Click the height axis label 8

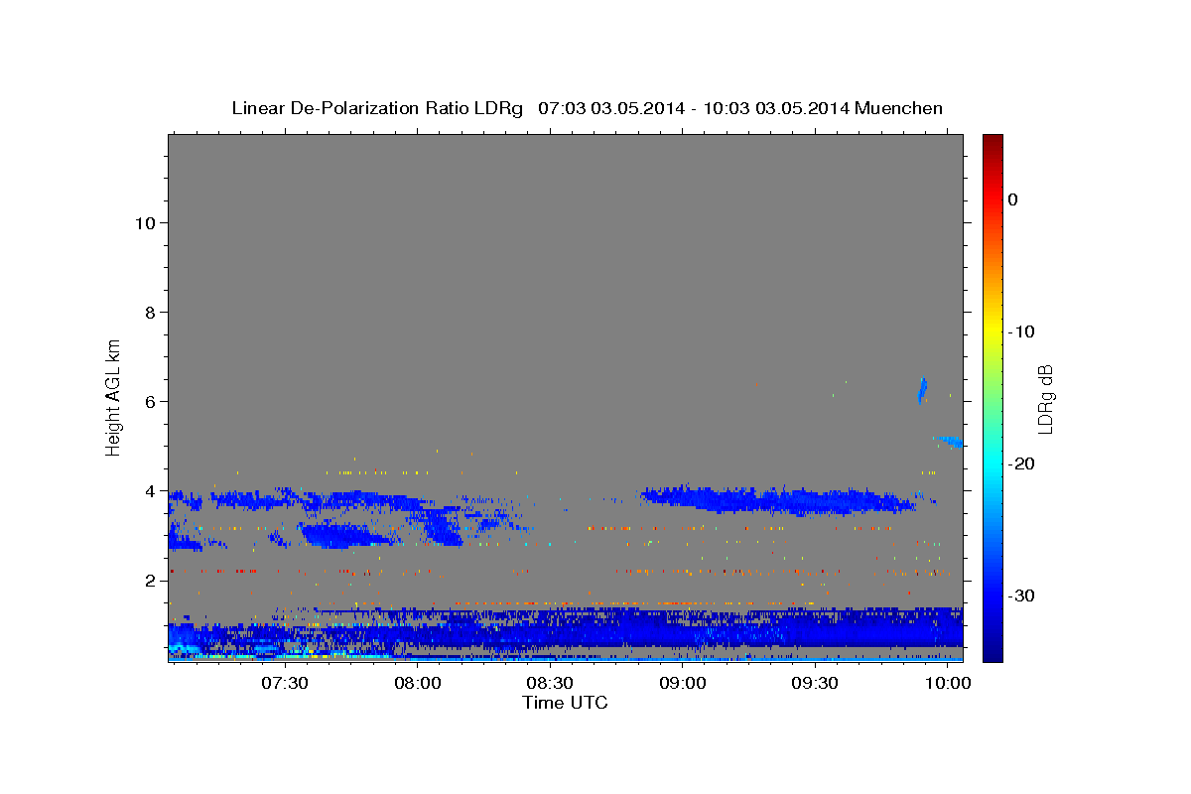(x=150, y=312)
